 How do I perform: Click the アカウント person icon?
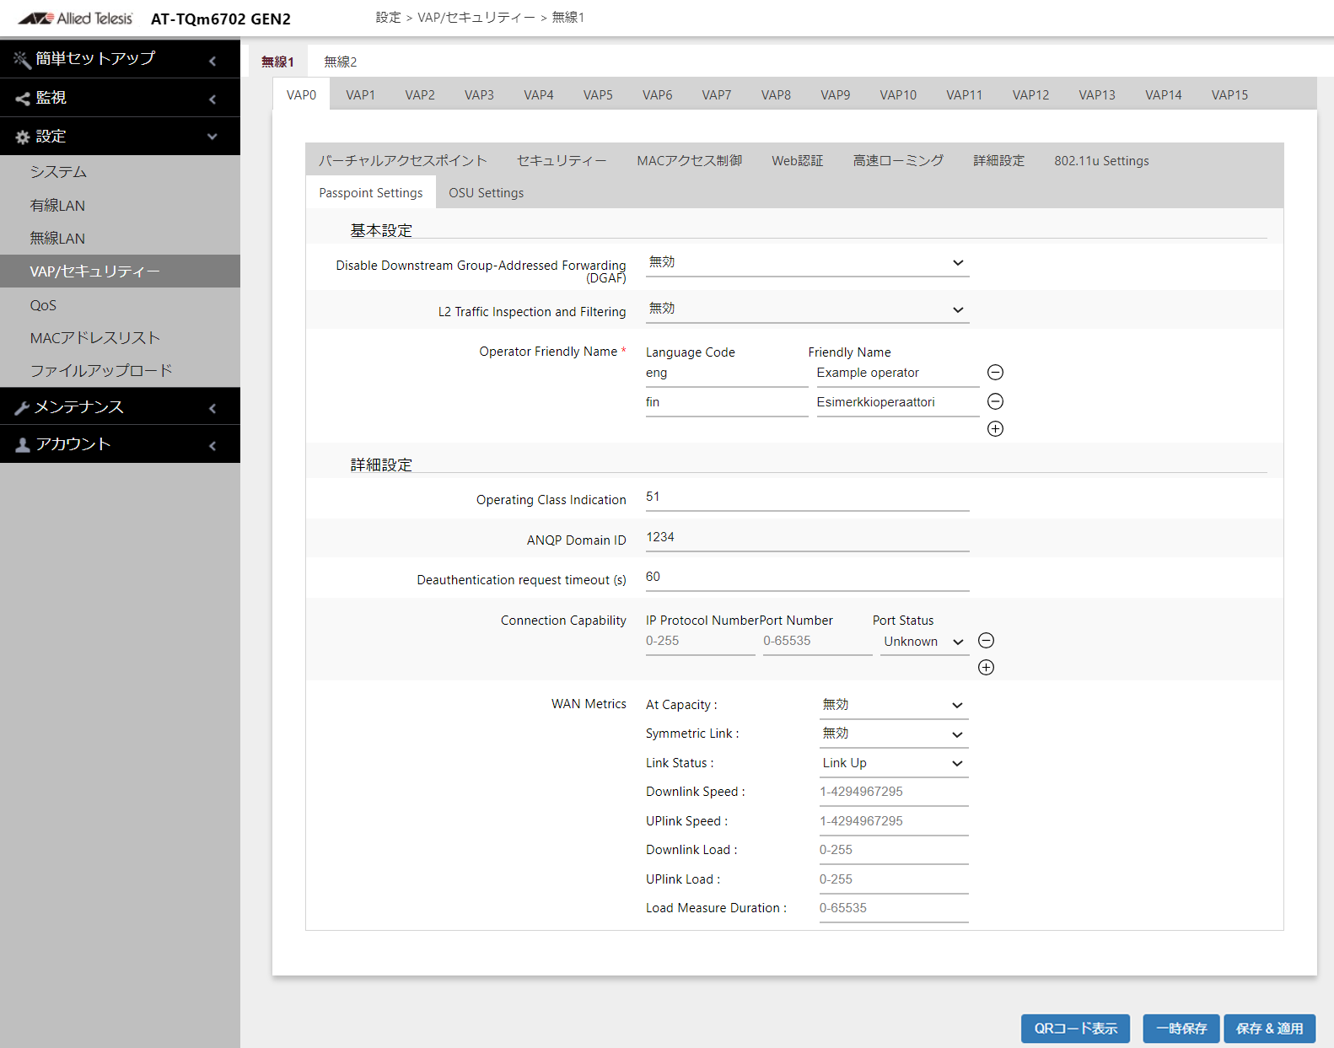23,444
